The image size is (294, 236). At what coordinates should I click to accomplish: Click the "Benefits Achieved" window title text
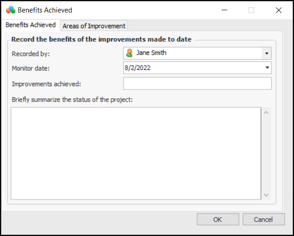(x=45, y=10)
